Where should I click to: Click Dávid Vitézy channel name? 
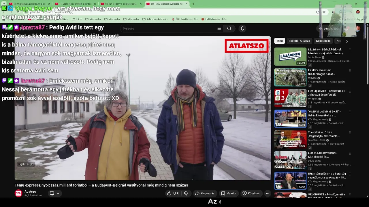click(x=315, y=161)
